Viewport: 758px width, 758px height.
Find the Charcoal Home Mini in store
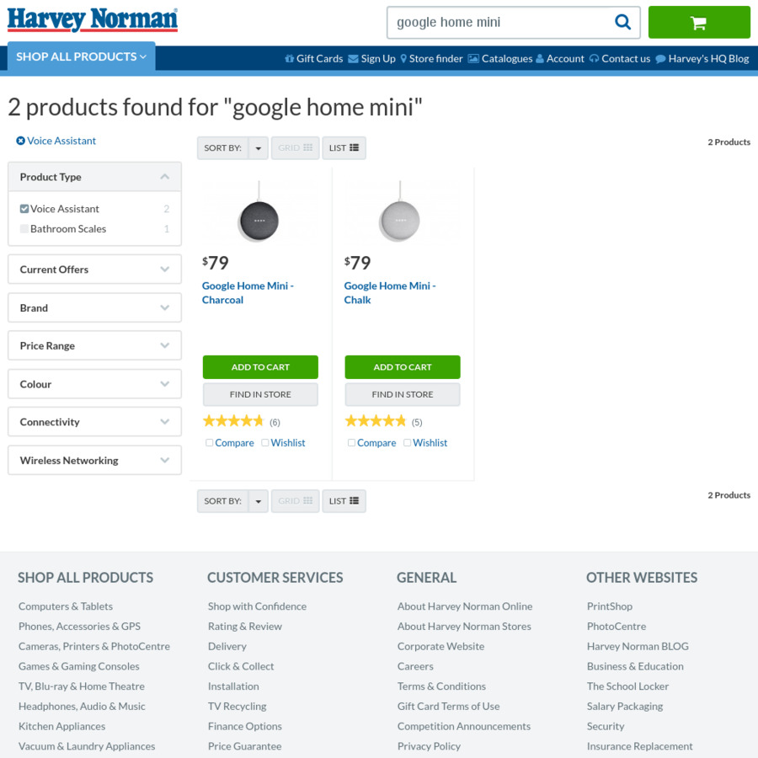point(260,394)
